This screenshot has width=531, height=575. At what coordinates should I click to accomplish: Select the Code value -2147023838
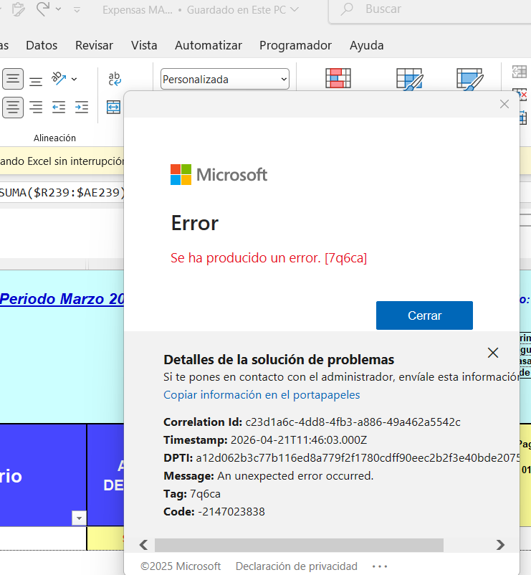pos(231,512)
